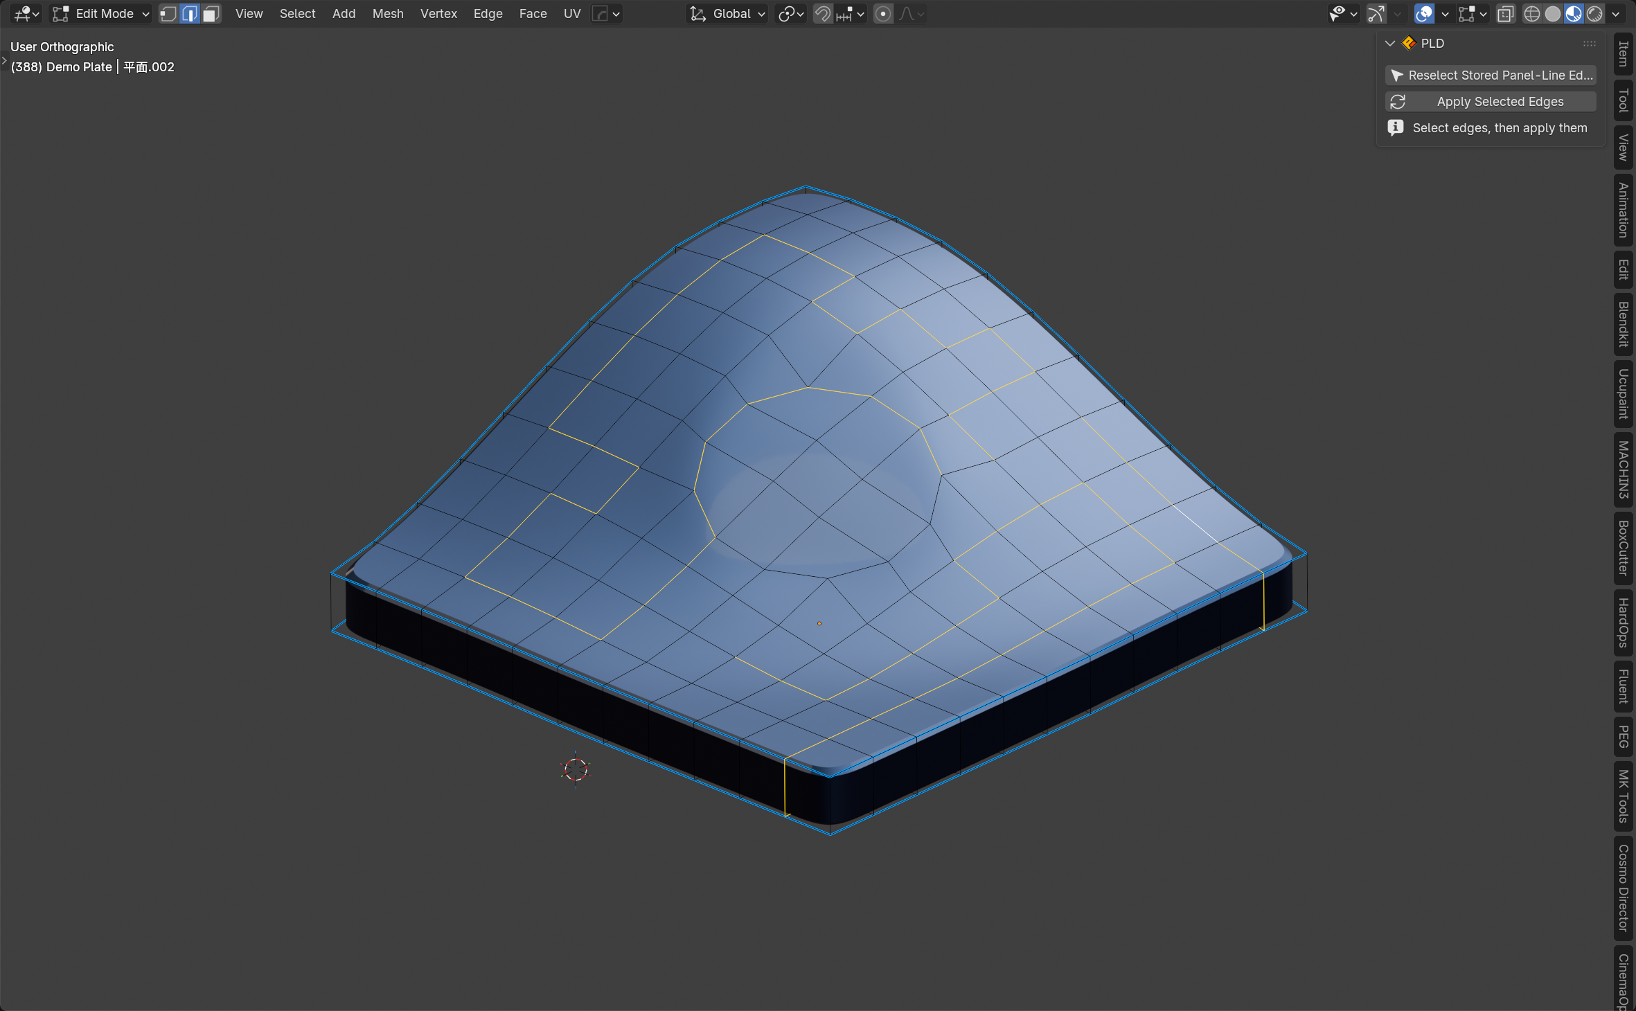Image resolution: width=1636 pixels, height=1011 pixels.
Task: Toggle proportional editing icon
Action: (883, 14)
